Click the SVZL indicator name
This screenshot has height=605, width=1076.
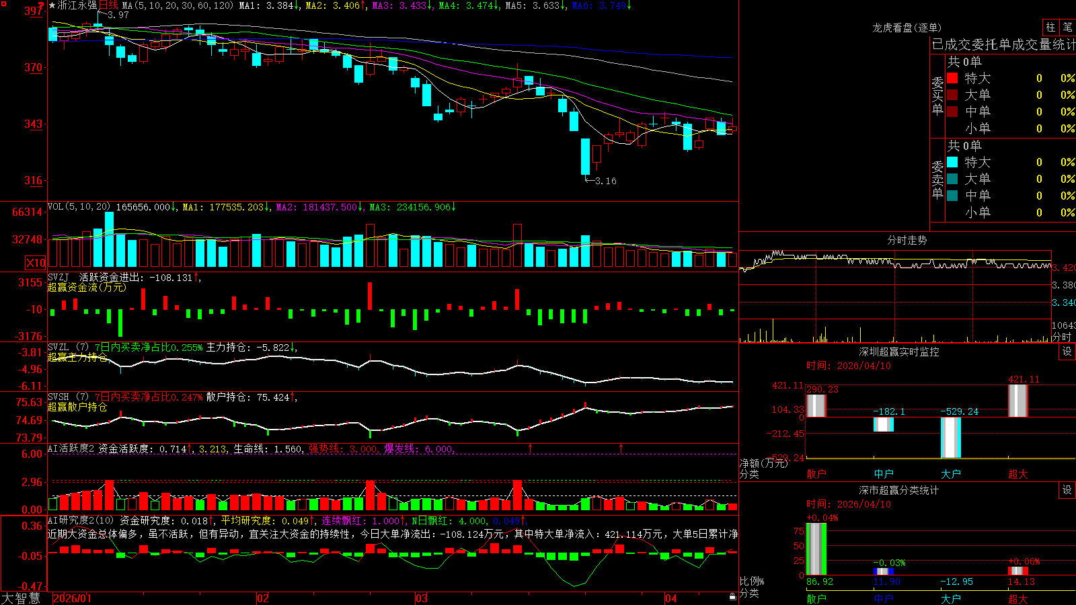coord(59,347)
